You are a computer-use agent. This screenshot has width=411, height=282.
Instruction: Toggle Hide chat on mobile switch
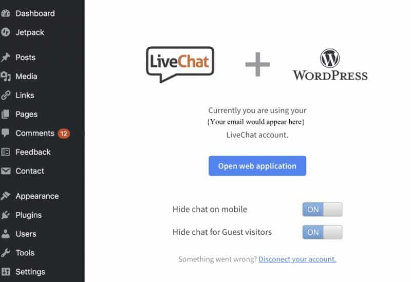coord(322,209)
